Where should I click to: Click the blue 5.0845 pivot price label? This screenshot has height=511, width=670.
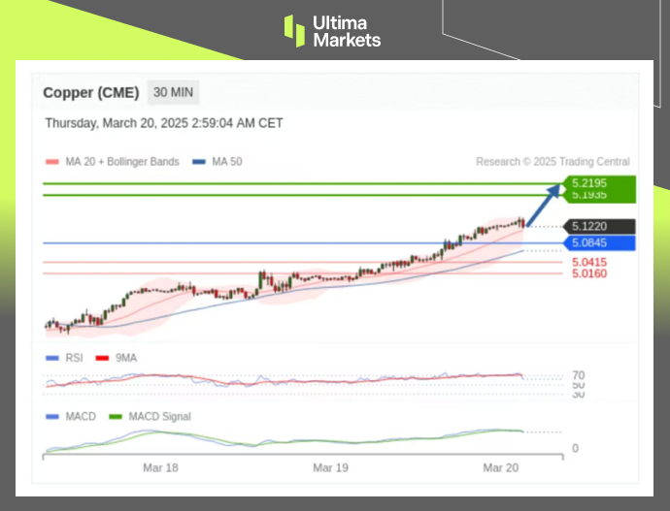599,243
